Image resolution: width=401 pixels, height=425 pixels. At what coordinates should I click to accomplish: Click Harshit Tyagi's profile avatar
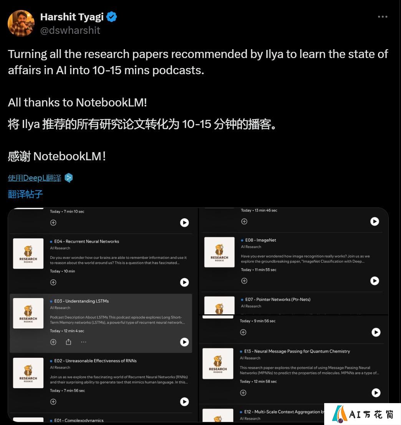pos(21,23)
